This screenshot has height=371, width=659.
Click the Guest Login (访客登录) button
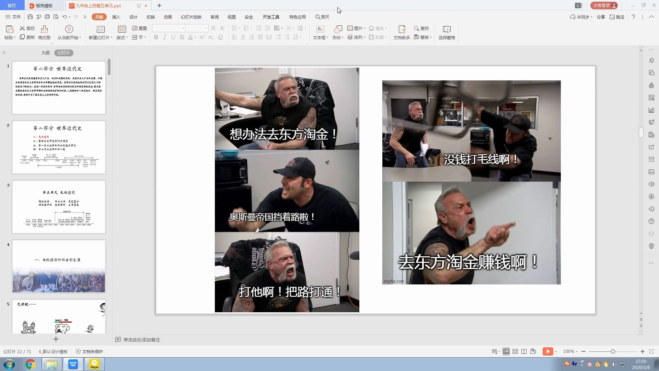pos(604,5)
